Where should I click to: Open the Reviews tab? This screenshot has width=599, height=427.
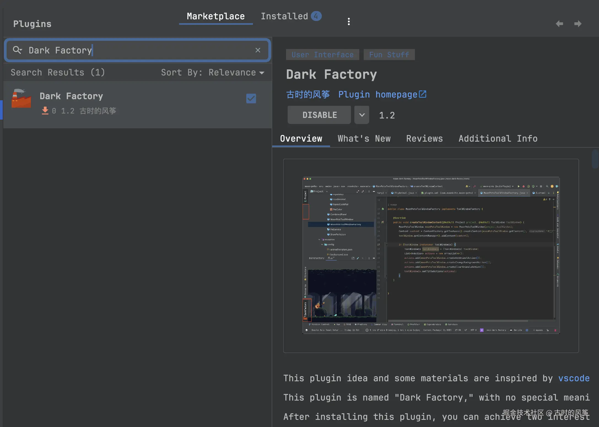424,139
